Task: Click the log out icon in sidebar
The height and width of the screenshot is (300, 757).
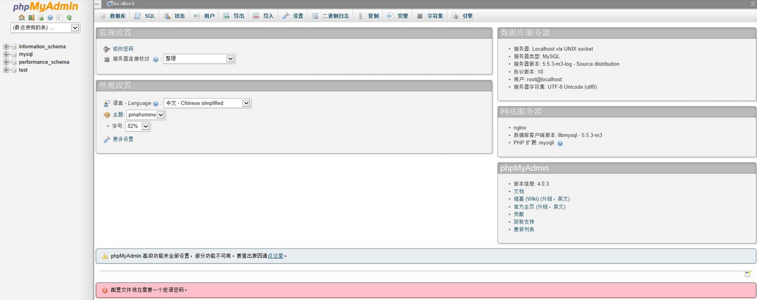Action: [31, 17]
